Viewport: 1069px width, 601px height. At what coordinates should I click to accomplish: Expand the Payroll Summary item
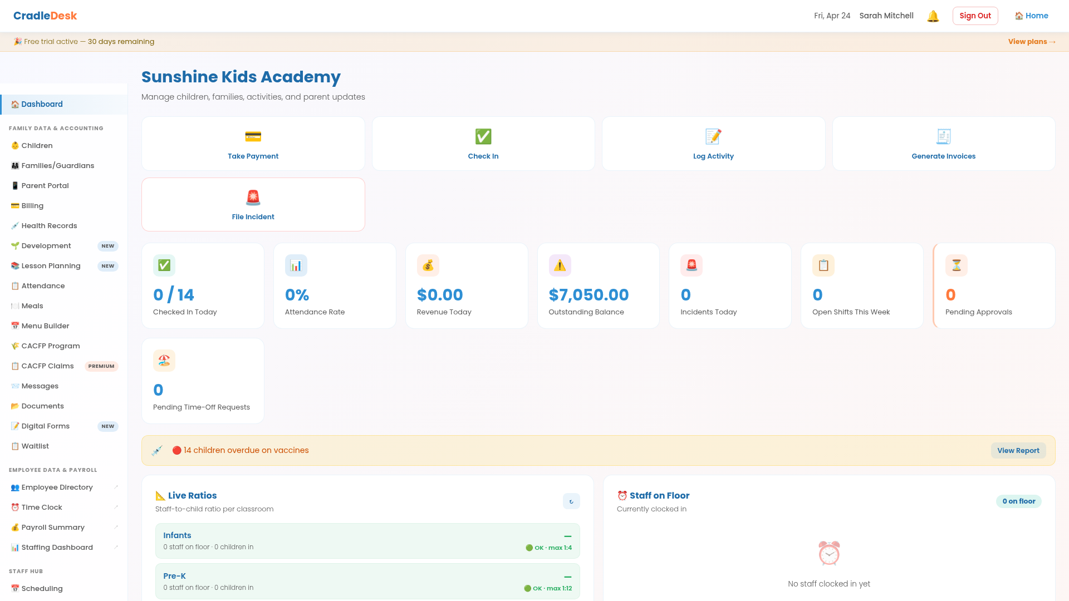pyautogui.click(x=116, y=527)
